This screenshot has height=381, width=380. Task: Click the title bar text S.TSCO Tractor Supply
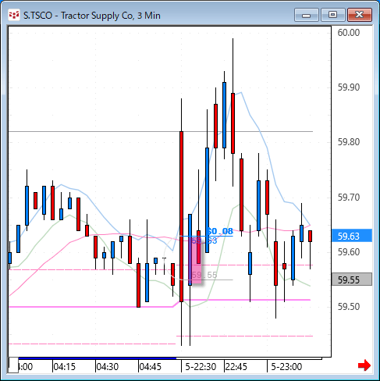[x=92, y=16]
